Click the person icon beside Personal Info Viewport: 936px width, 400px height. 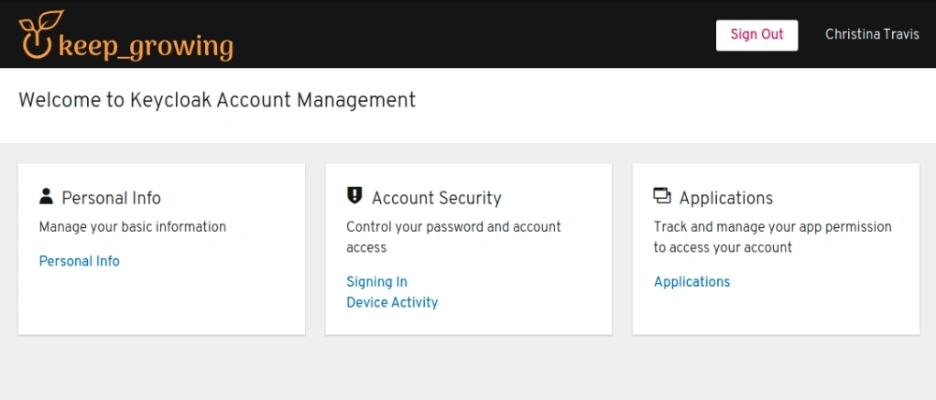(x=46, y=196)
